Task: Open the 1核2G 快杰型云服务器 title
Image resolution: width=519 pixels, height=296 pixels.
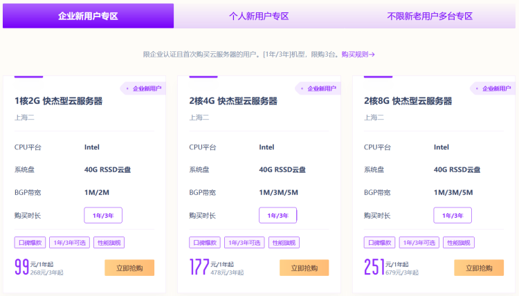Action: click(x=58, y=101)
